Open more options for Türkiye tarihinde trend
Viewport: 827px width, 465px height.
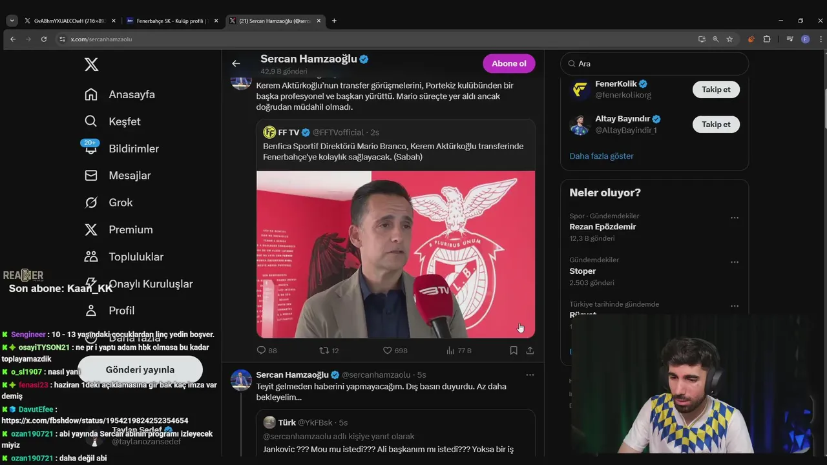pos(735,306)
